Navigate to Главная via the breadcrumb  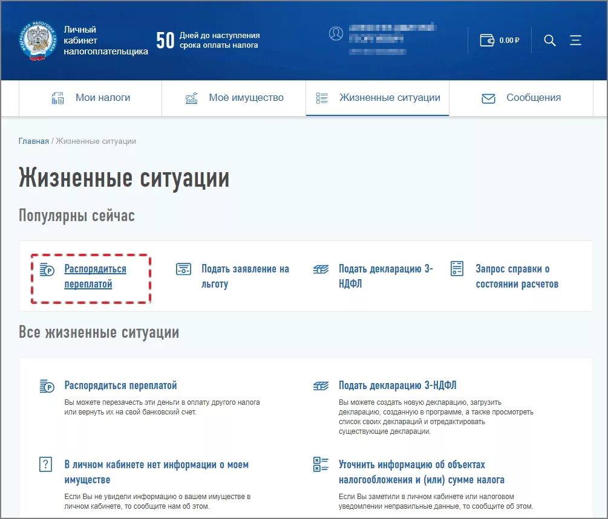[33, 141]
